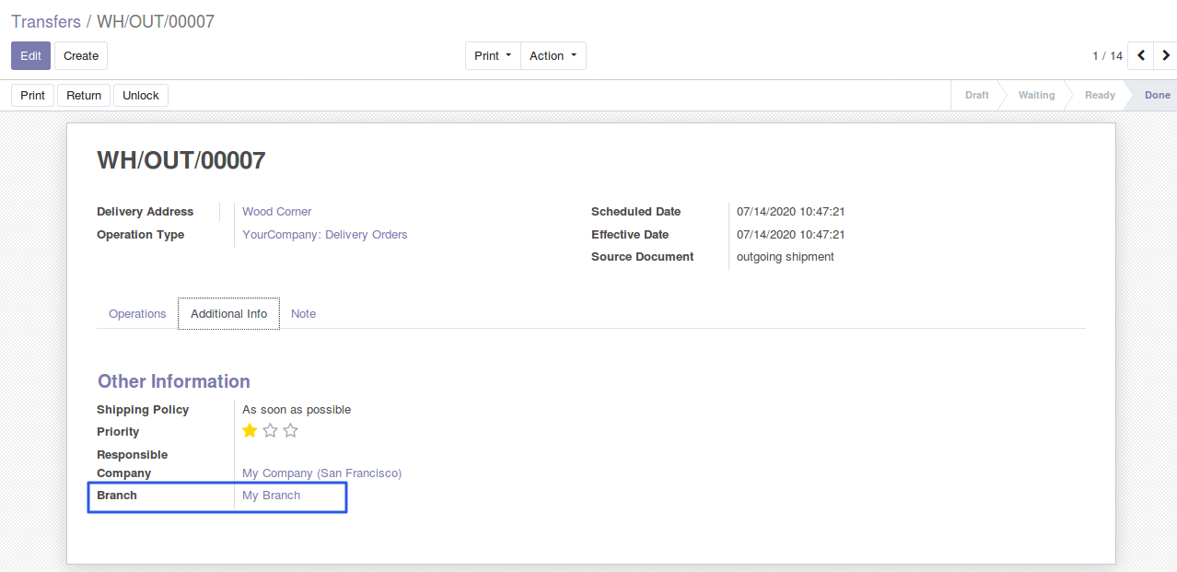Click the Done status stage

pyautogui.click(x=1157, y=96)
